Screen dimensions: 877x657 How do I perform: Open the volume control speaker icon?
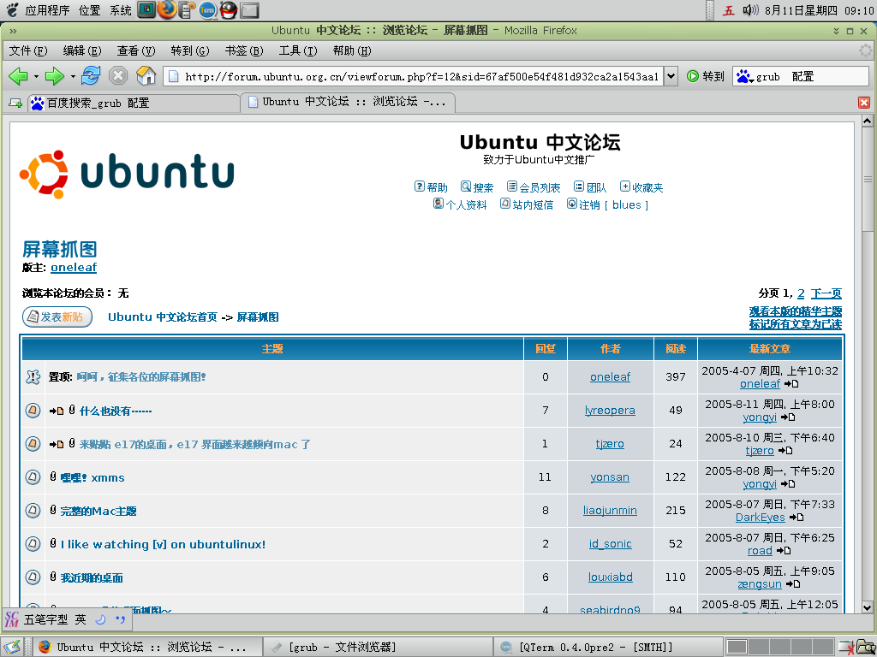pyautogui.click(x=750, y=10)
